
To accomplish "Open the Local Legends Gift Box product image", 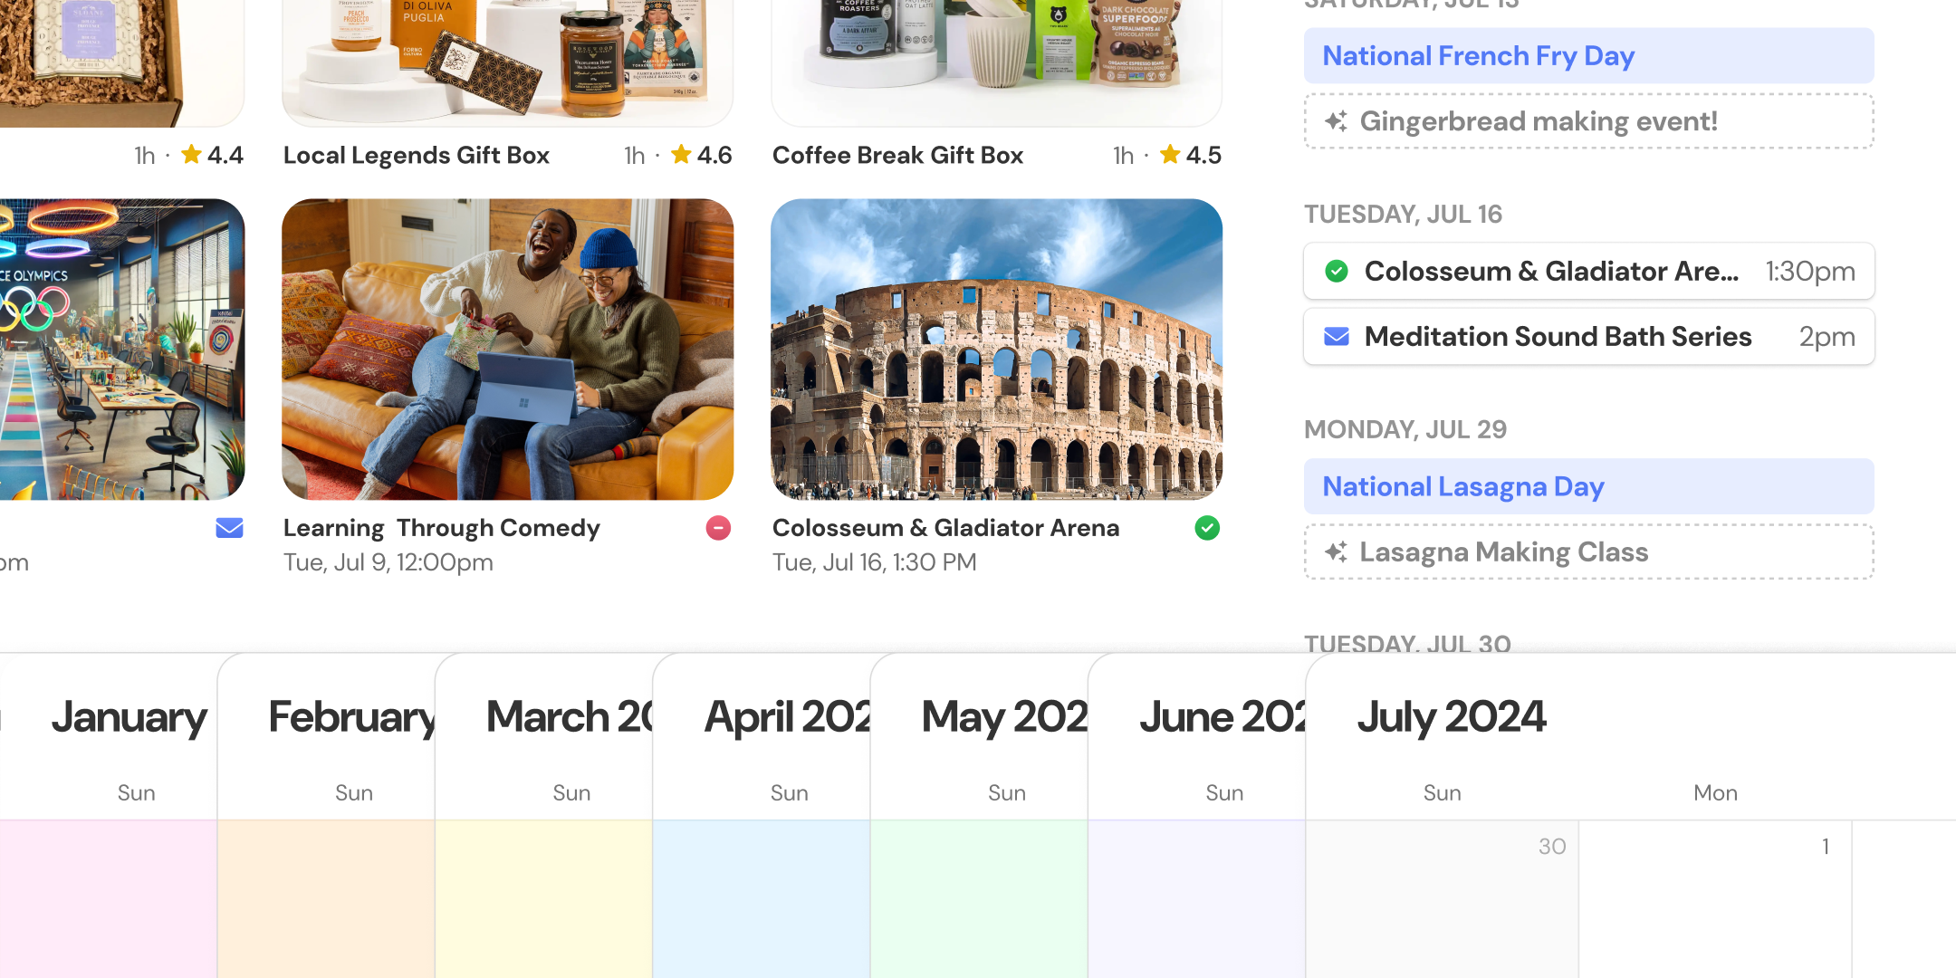I will point(507,62).
